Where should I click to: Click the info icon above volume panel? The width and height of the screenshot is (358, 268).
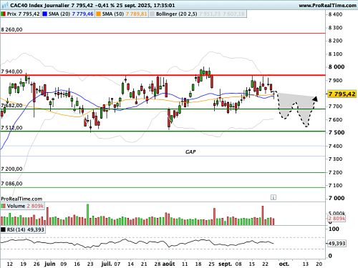(x=274, y=197)
